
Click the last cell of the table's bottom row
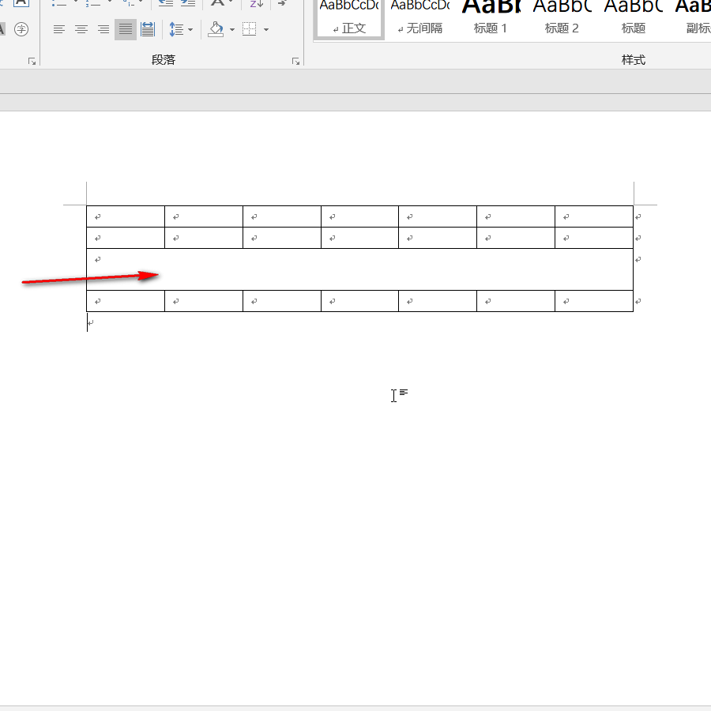594,301
